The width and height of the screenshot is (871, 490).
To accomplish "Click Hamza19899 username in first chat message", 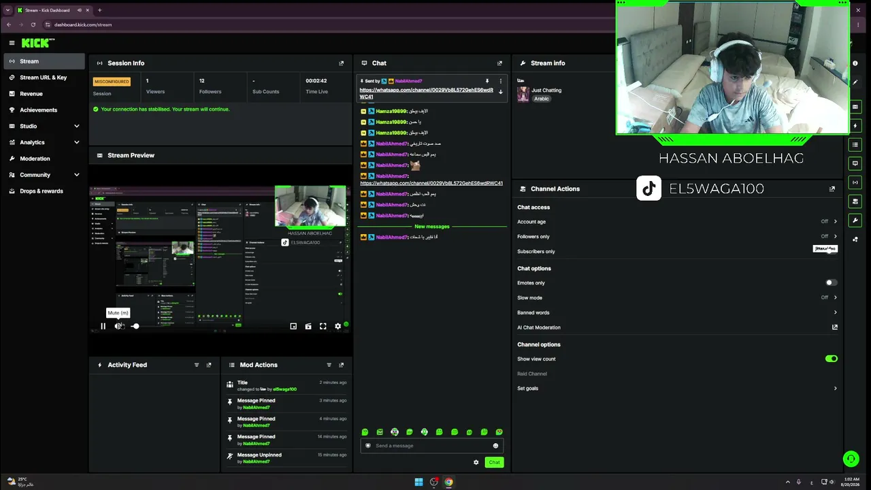I will (x=391, y=111).
